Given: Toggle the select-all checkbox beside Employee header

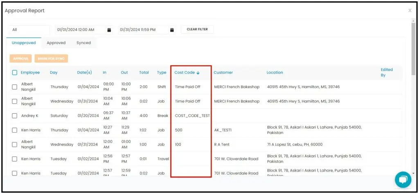Looking at the screenshot, I should (x=15, y=73).
